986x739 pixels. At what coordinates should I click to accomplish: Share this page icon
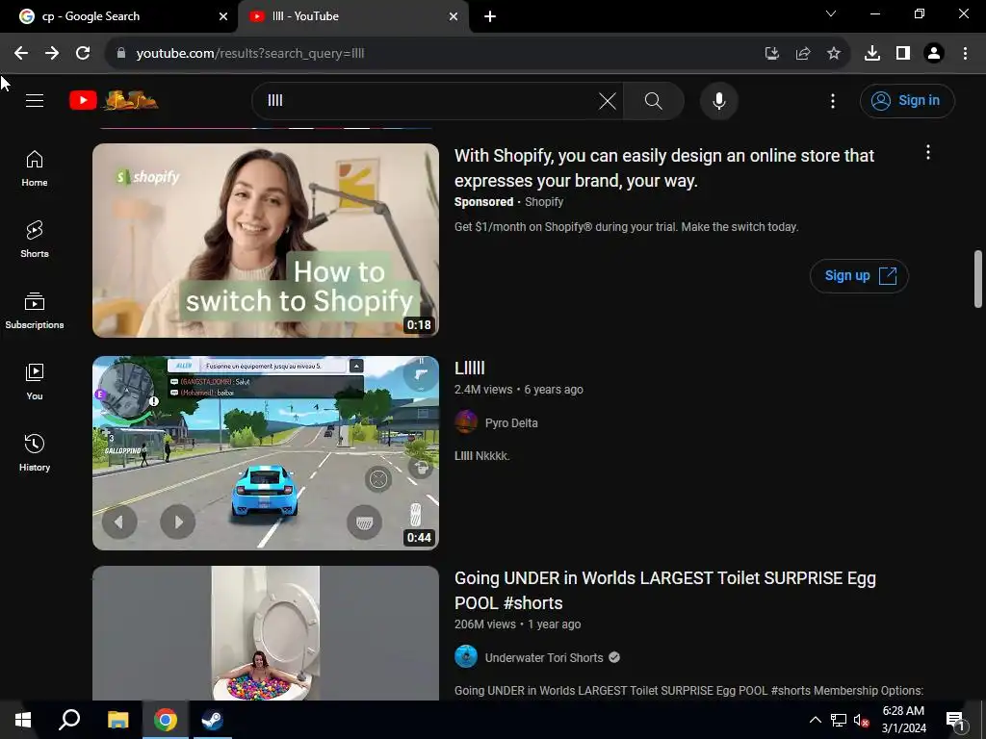[x=803, y=54]
